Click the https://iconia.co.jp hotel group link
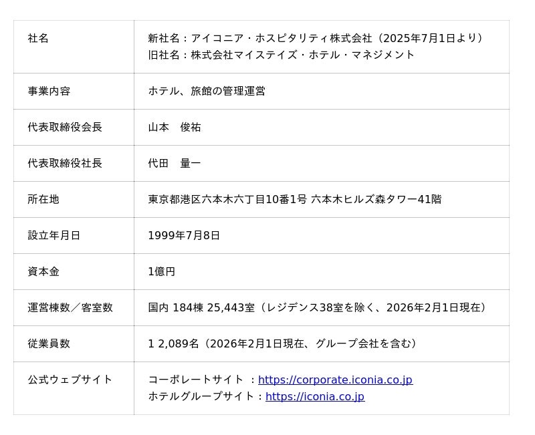 click(x=314, y=397)
